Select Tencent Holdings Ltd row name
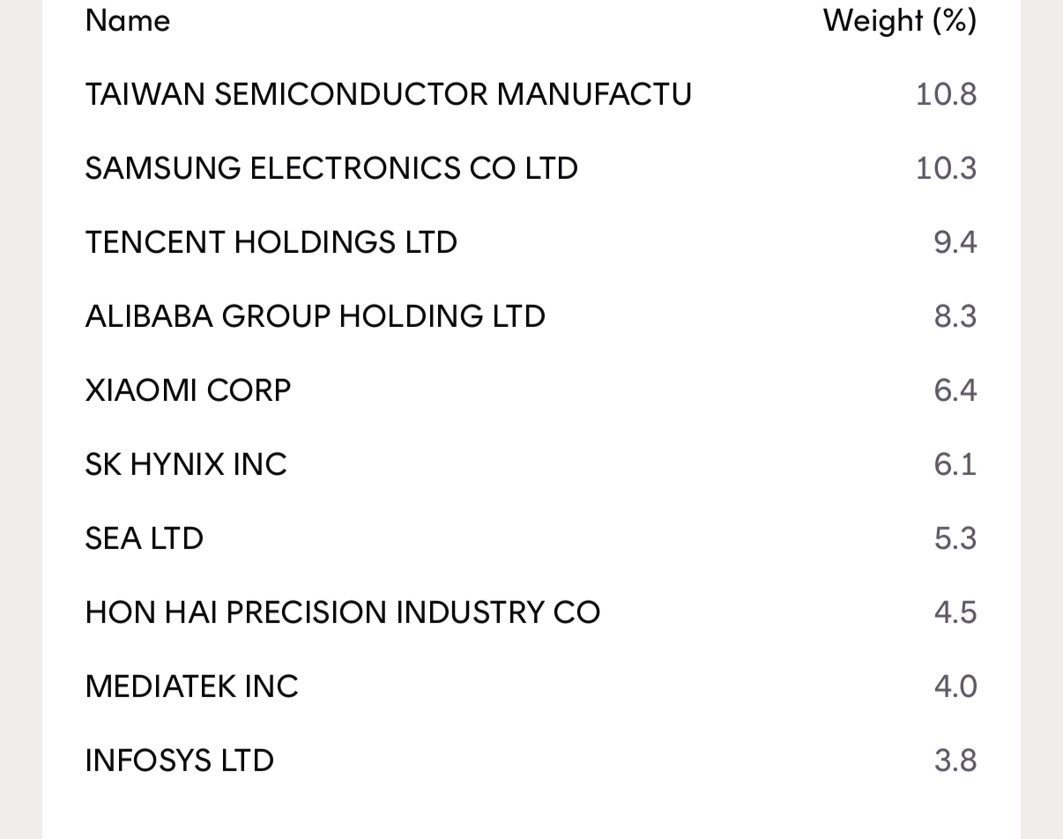 pos(271,242)
